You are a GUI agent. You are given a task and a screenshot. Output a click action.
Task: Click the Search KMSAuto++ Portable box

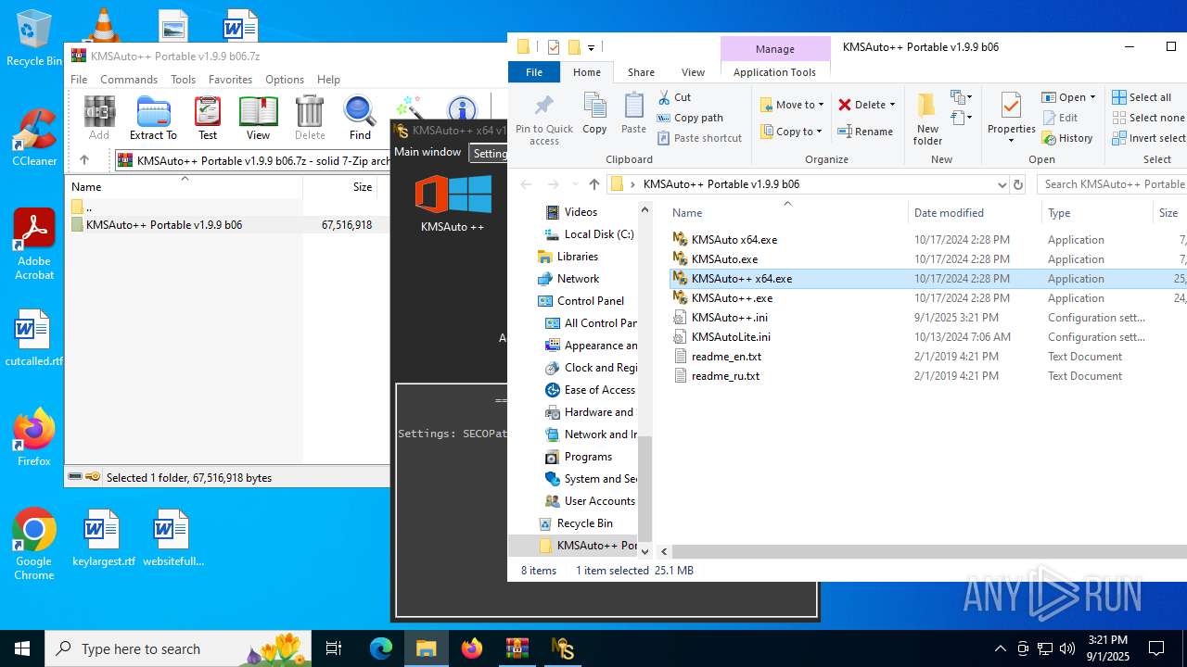point(1113,184)
